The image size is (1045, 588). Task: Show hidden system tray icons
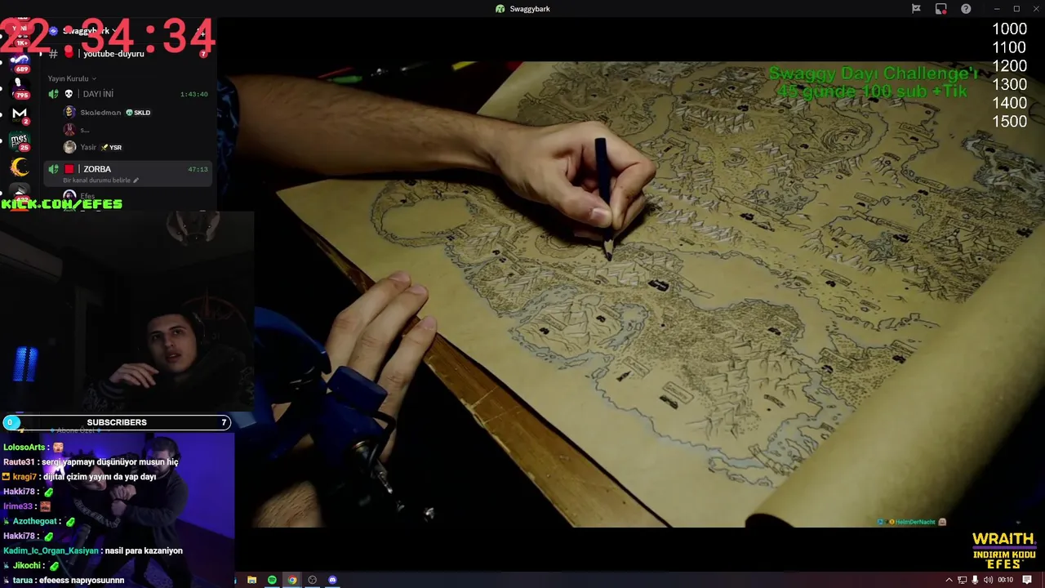(x=949, y=580)
